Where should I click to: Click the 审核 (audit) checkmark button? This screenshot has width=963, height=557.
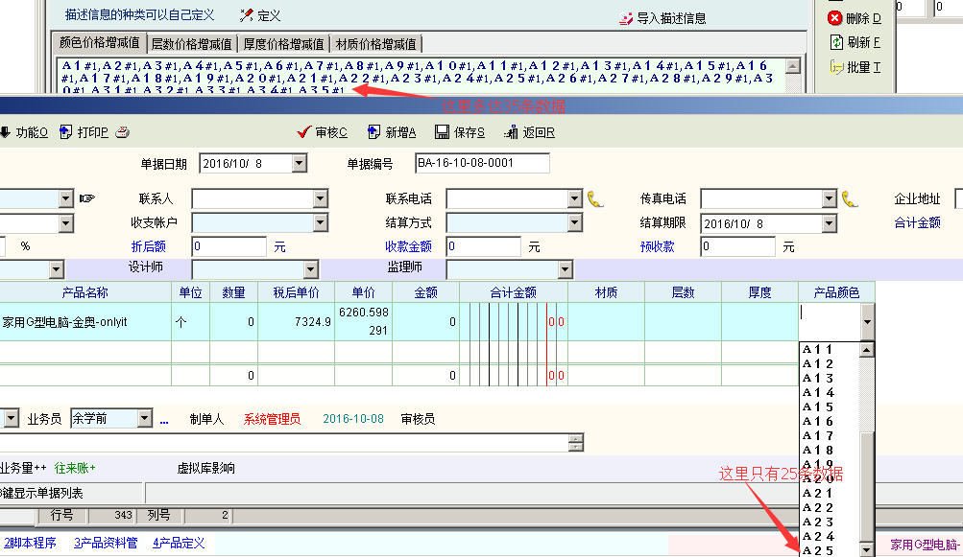323,132
